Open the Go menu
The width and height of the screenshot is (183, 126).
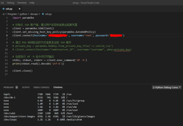[x=2, y=3]
